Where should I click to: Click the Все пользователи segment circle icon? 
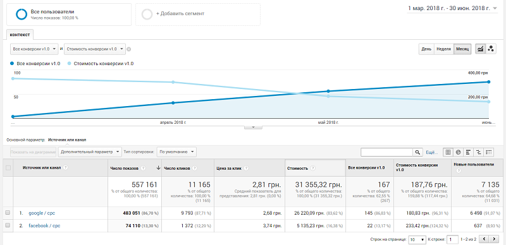22,14
